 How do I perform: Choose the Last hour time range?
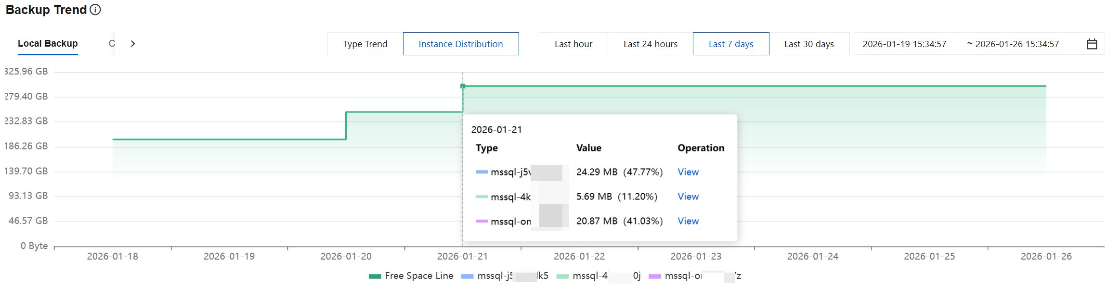tap(573, 44)
